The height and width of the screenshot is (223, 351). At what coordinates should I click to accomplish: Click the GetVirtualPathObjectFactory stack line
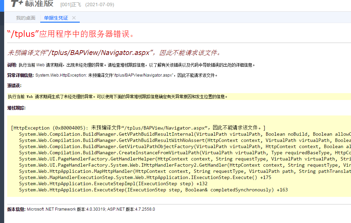(x=185, y=146)
